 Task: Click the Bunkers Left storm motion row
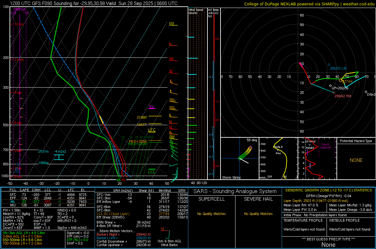(x=124, y=238)
